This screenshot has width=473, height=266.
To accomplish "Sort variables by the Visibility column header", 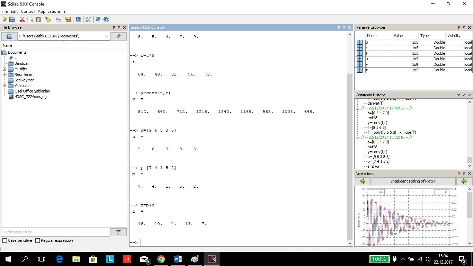I will [x=459, y=36].
